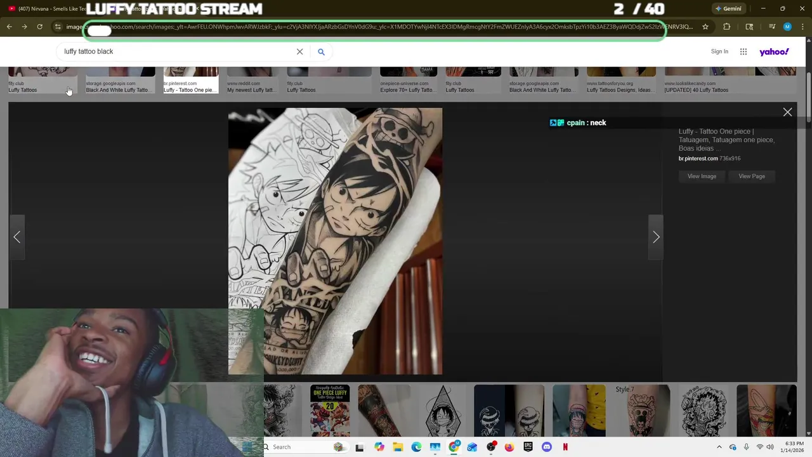Click the large Luffy tattoo preview image

(x=335, y=241)
